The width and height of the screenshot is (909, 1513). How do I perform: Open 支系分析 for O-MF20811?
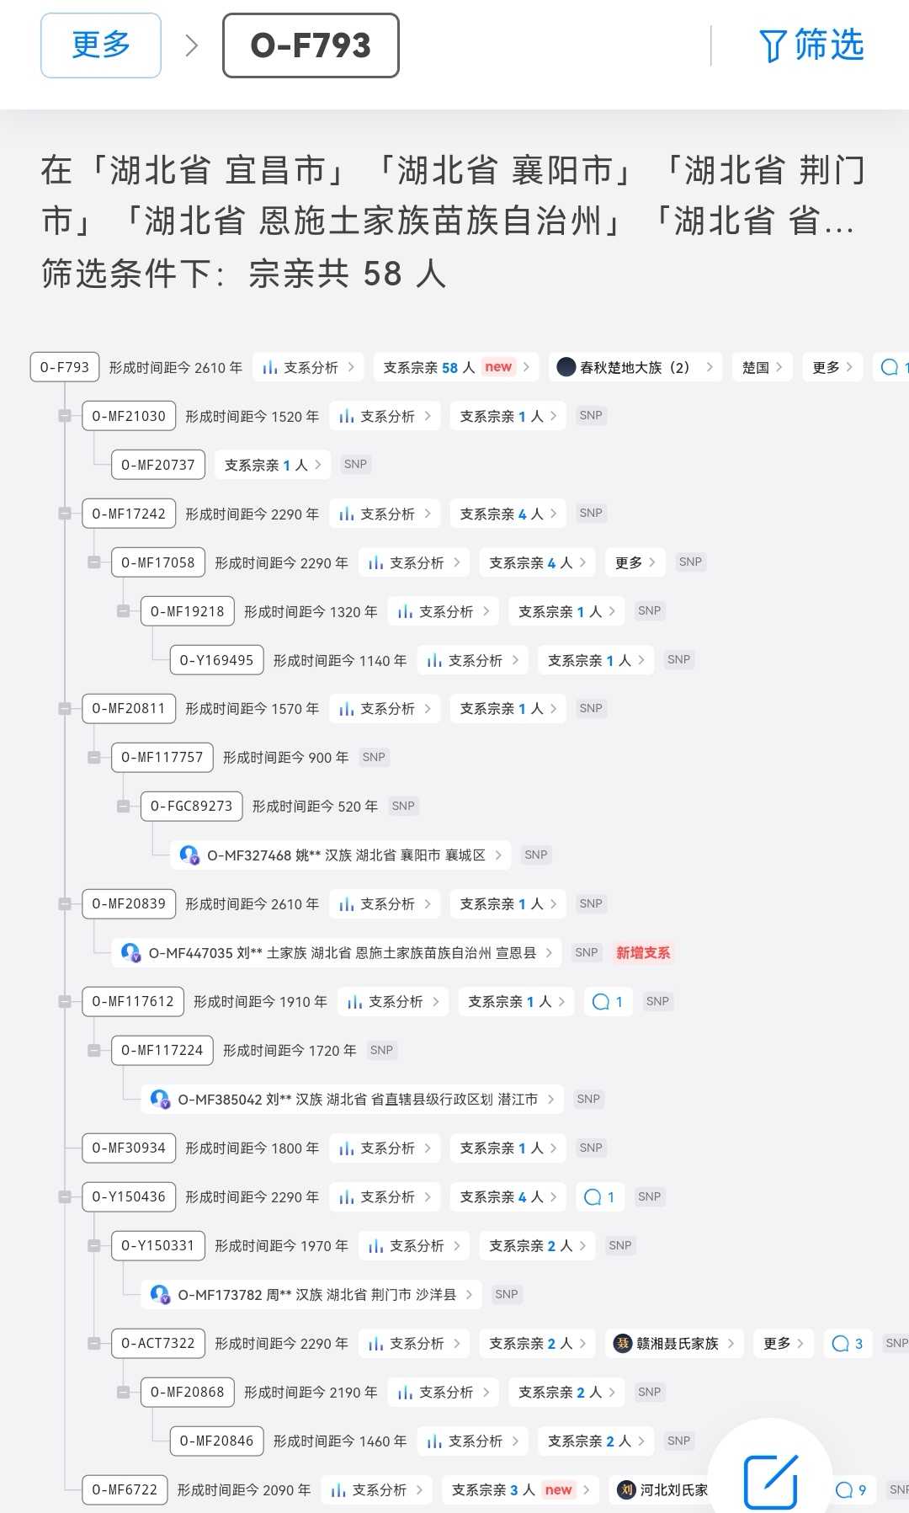point(385,709)
